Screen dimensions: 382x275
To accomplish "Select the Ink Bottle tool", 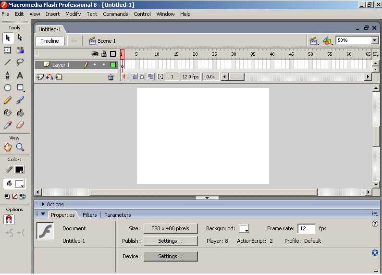I will [8, 112].
